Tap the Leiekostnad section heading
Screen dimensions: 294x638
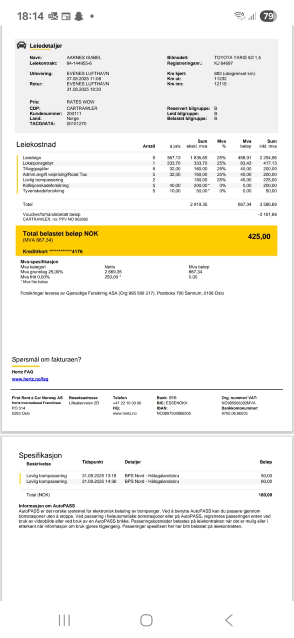pyautogui.click(x=36, y=145)
